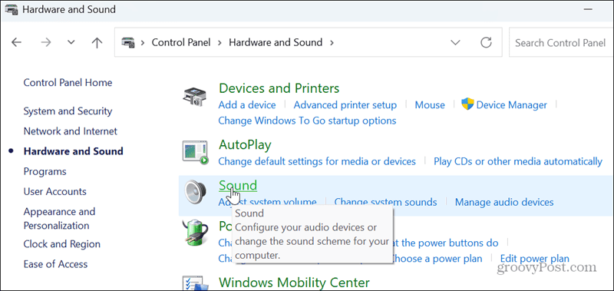This screenshot has height=291, width=614.
Task: Open the AutoPlay heading
Action: (245, 145)
